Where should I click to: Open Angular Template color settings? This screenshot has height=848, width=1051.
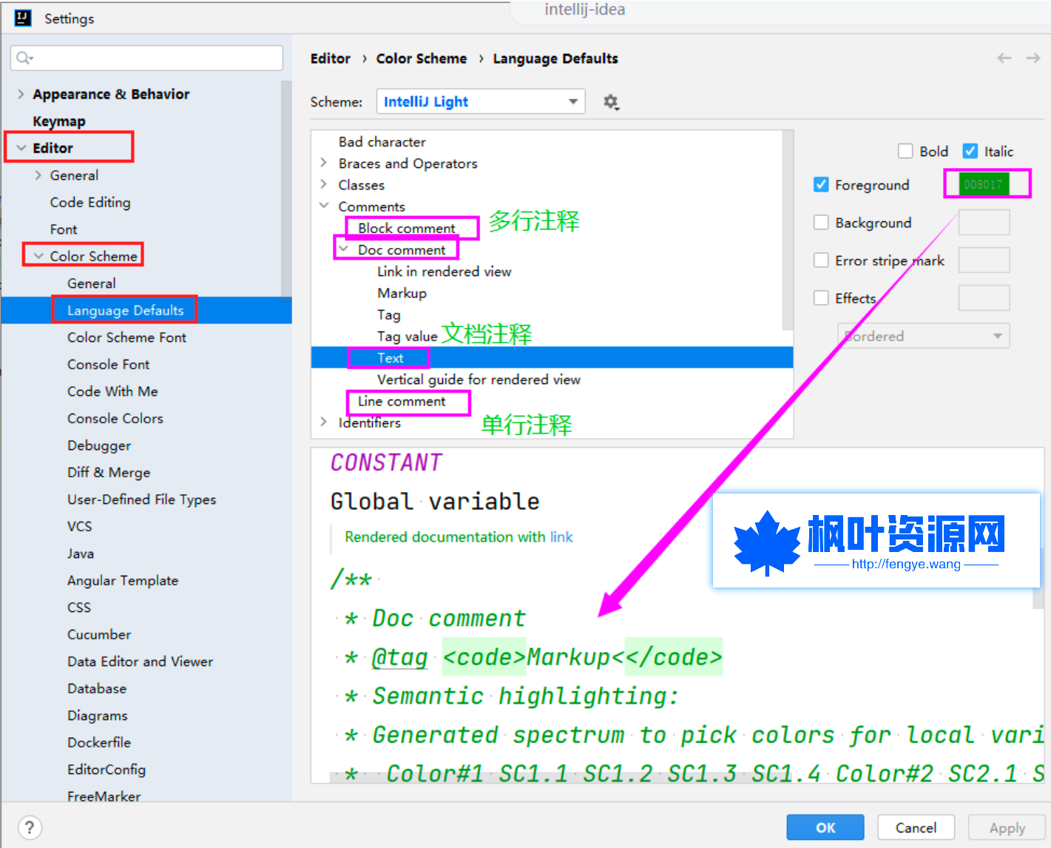(122, 580)
